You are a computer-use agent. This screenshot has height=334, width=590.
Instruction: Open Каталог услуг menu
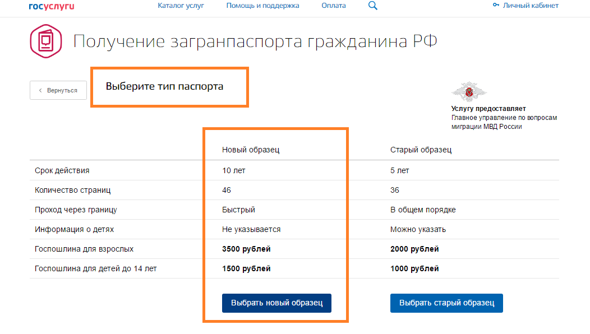pyautogui.click(x=181, y=6)
